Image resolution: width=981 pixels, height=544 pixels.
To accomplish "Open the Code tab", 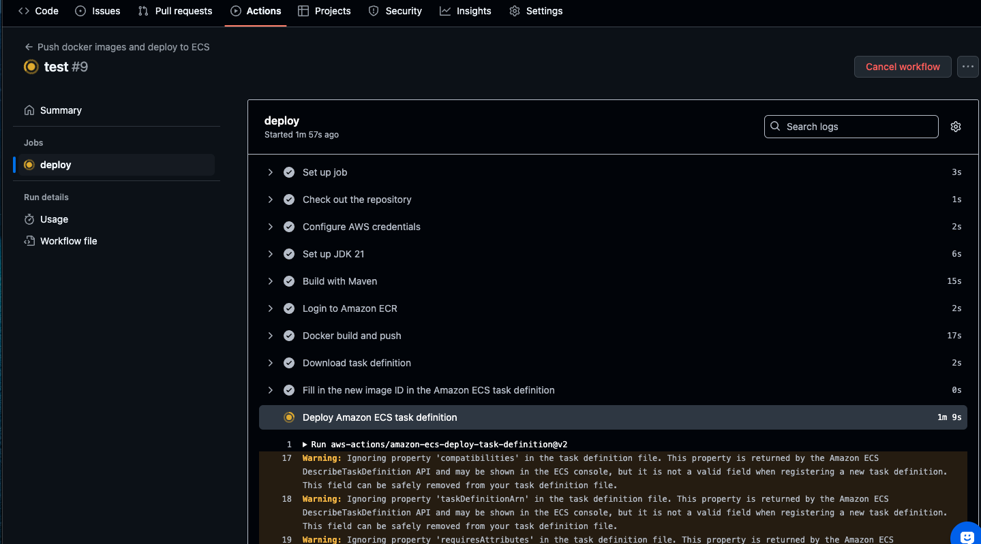I will pos(39,11).
